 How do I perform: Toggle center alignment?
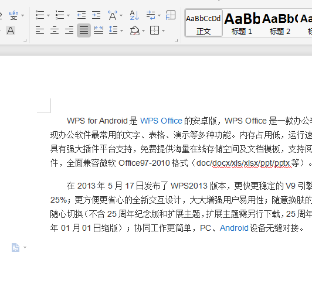tap(55, 30)
